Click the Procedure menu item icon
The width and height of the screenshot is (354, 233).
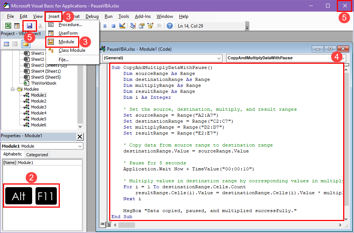click(x=51, y=25)
